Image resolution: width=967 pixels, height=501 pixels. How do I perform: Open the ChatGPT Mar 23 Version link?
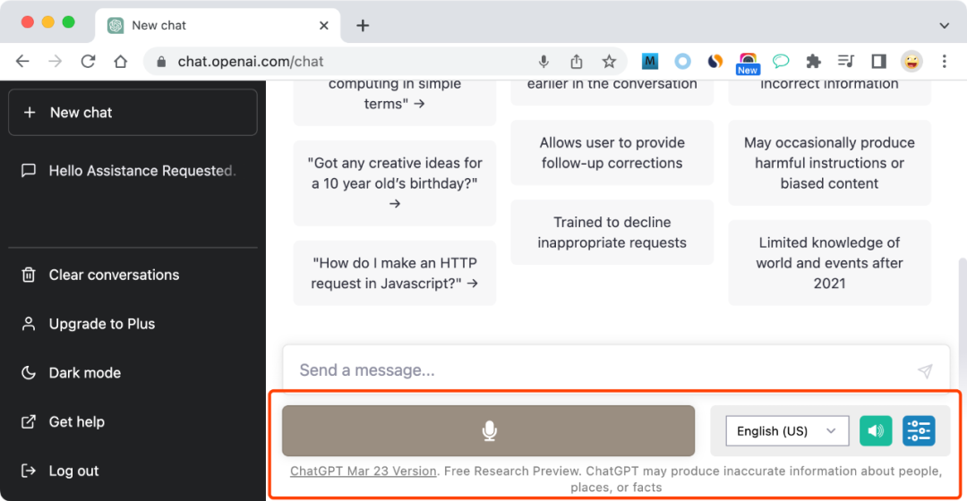tap(364, 471)
